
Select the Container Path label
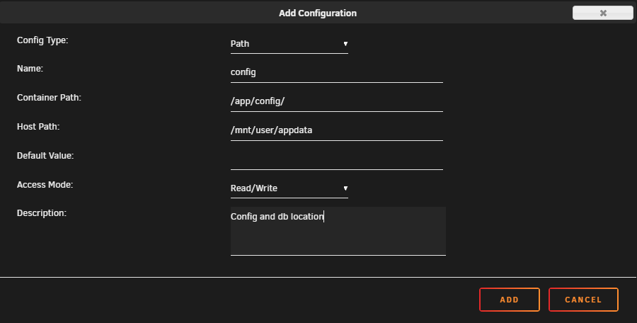tap(49, 98)
